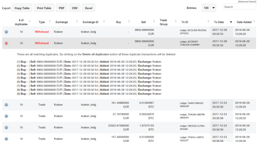258x142 pixels.
Task: Click the Print Table button
Action: coord(44,8)
